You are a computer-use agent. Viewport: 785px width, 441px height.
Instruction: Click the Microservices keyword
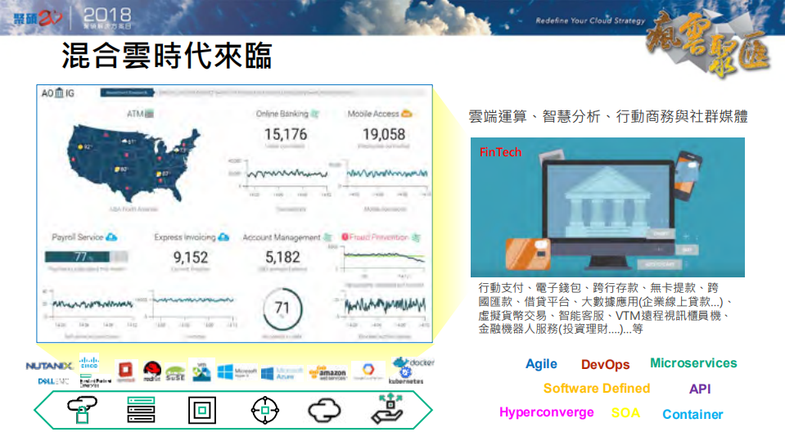[693, 363]
